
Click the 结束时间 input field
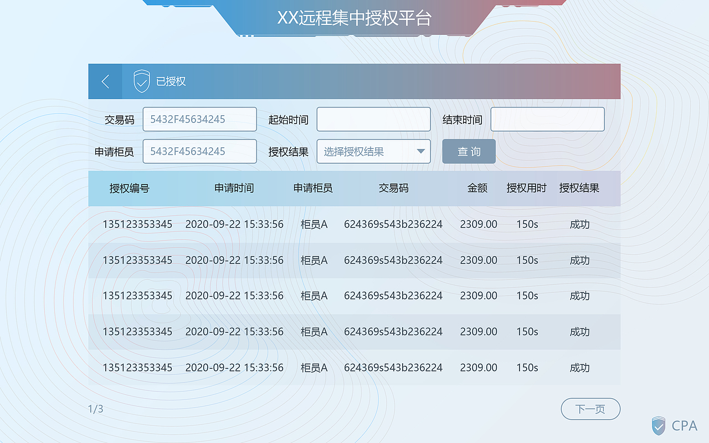click(x=547, y=119)
